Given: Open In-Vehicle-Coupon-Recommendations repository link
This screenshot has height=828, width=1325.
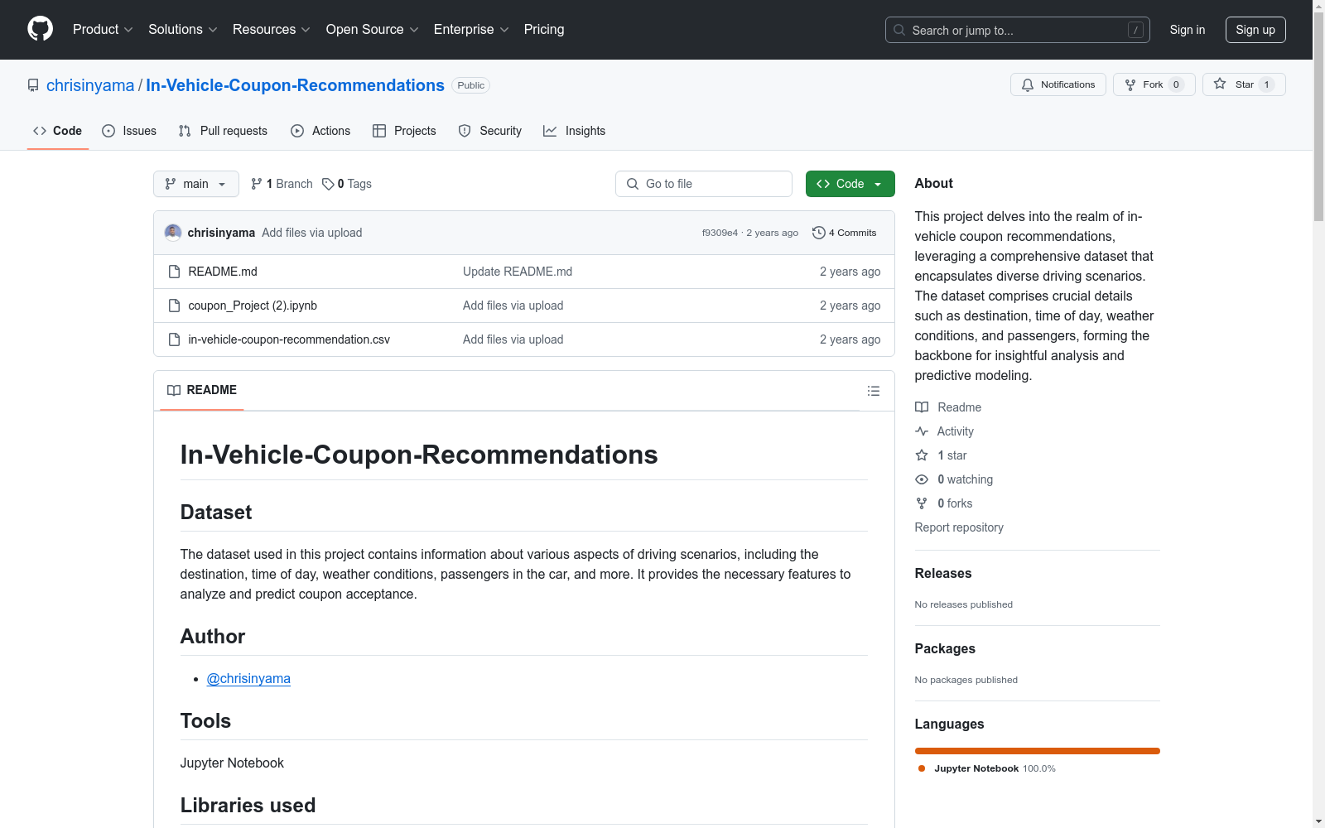Looking at the screenshot, I should tap(295, 85).
